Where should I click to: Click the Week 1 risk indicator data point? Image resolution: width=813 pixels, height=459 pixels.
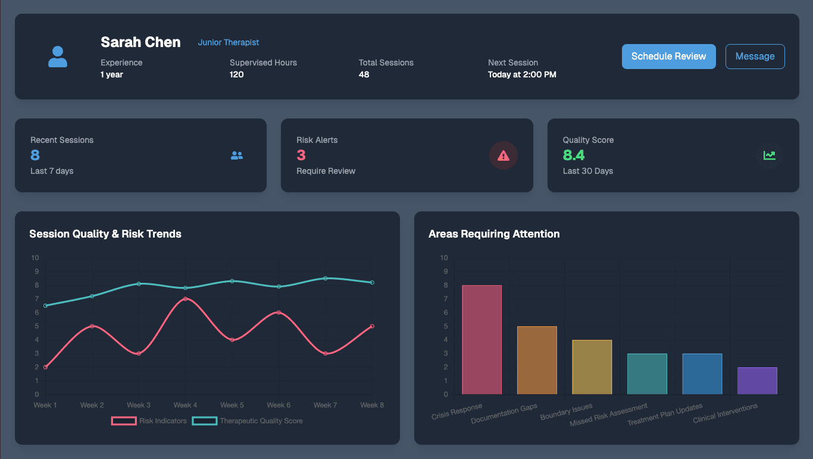pyautogui.click(x=45, y=367)
